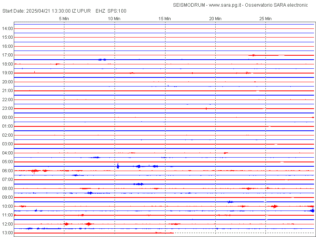The height and width of the screenshot is (237, 316).
Task: Click the sample rate 'SPS:100'
Action: (x=117, y=11)
